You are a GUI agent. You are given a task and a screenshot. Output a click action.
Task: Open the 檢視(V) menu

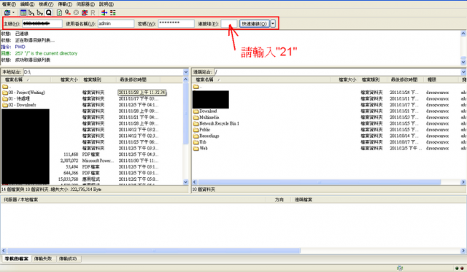tap(46, 4)
